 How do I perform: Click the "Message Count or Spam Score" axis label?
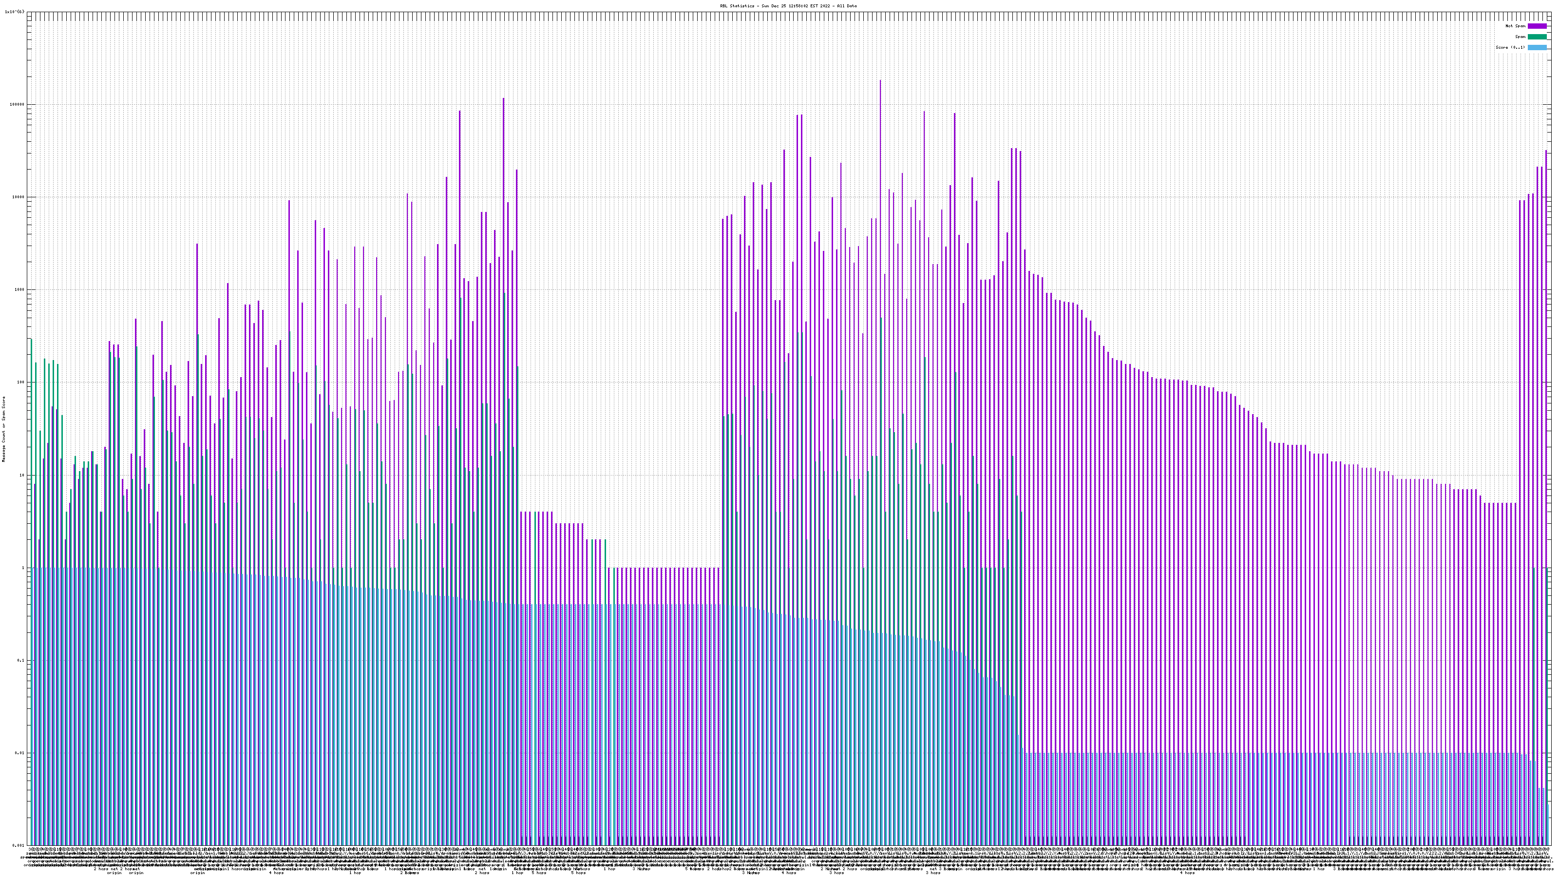click(3, 429)
